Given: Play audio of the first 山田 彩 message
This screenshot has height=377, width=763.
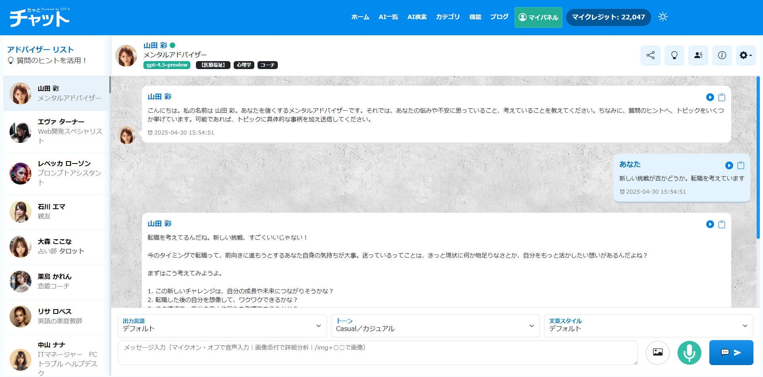Looking at the screenshot, I should click(x=710, y=97).
